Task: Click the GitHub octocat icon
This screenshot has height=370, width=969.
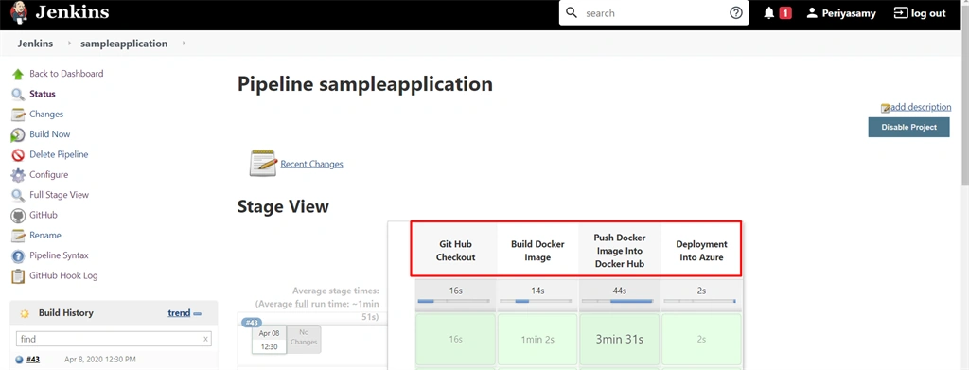Action: pyautogui.click(x=18, y=216)
